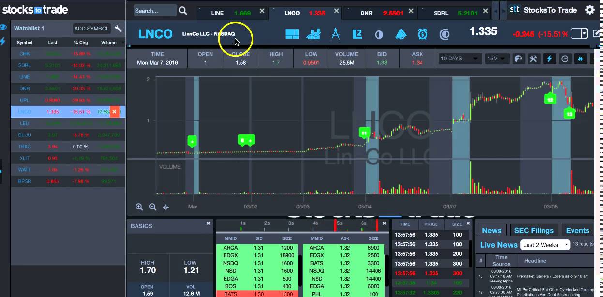603x297 pixels.
Task: Open the chart color palette icon
Action: point(518,59)
